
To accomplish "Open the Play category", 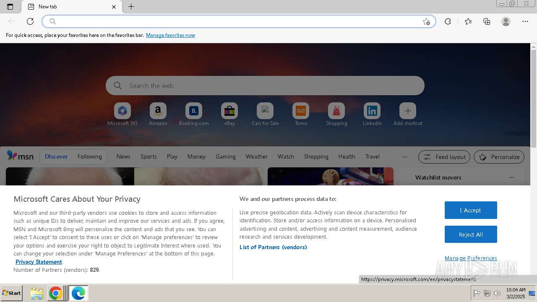I will pyautogui.click(x=172, y=156).
